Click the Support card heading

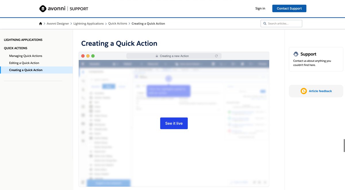coord(308,54)
